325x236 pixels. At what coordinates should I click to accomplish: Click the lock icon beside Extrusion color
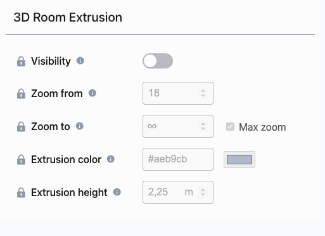pyautogui.click(x=21, y=159)
